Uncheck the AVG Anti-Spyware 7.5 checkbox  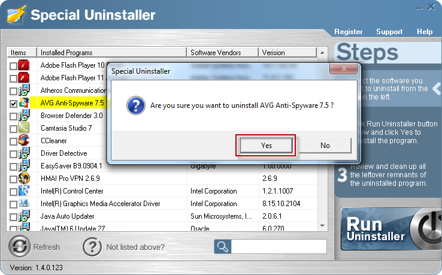point(13,104)
